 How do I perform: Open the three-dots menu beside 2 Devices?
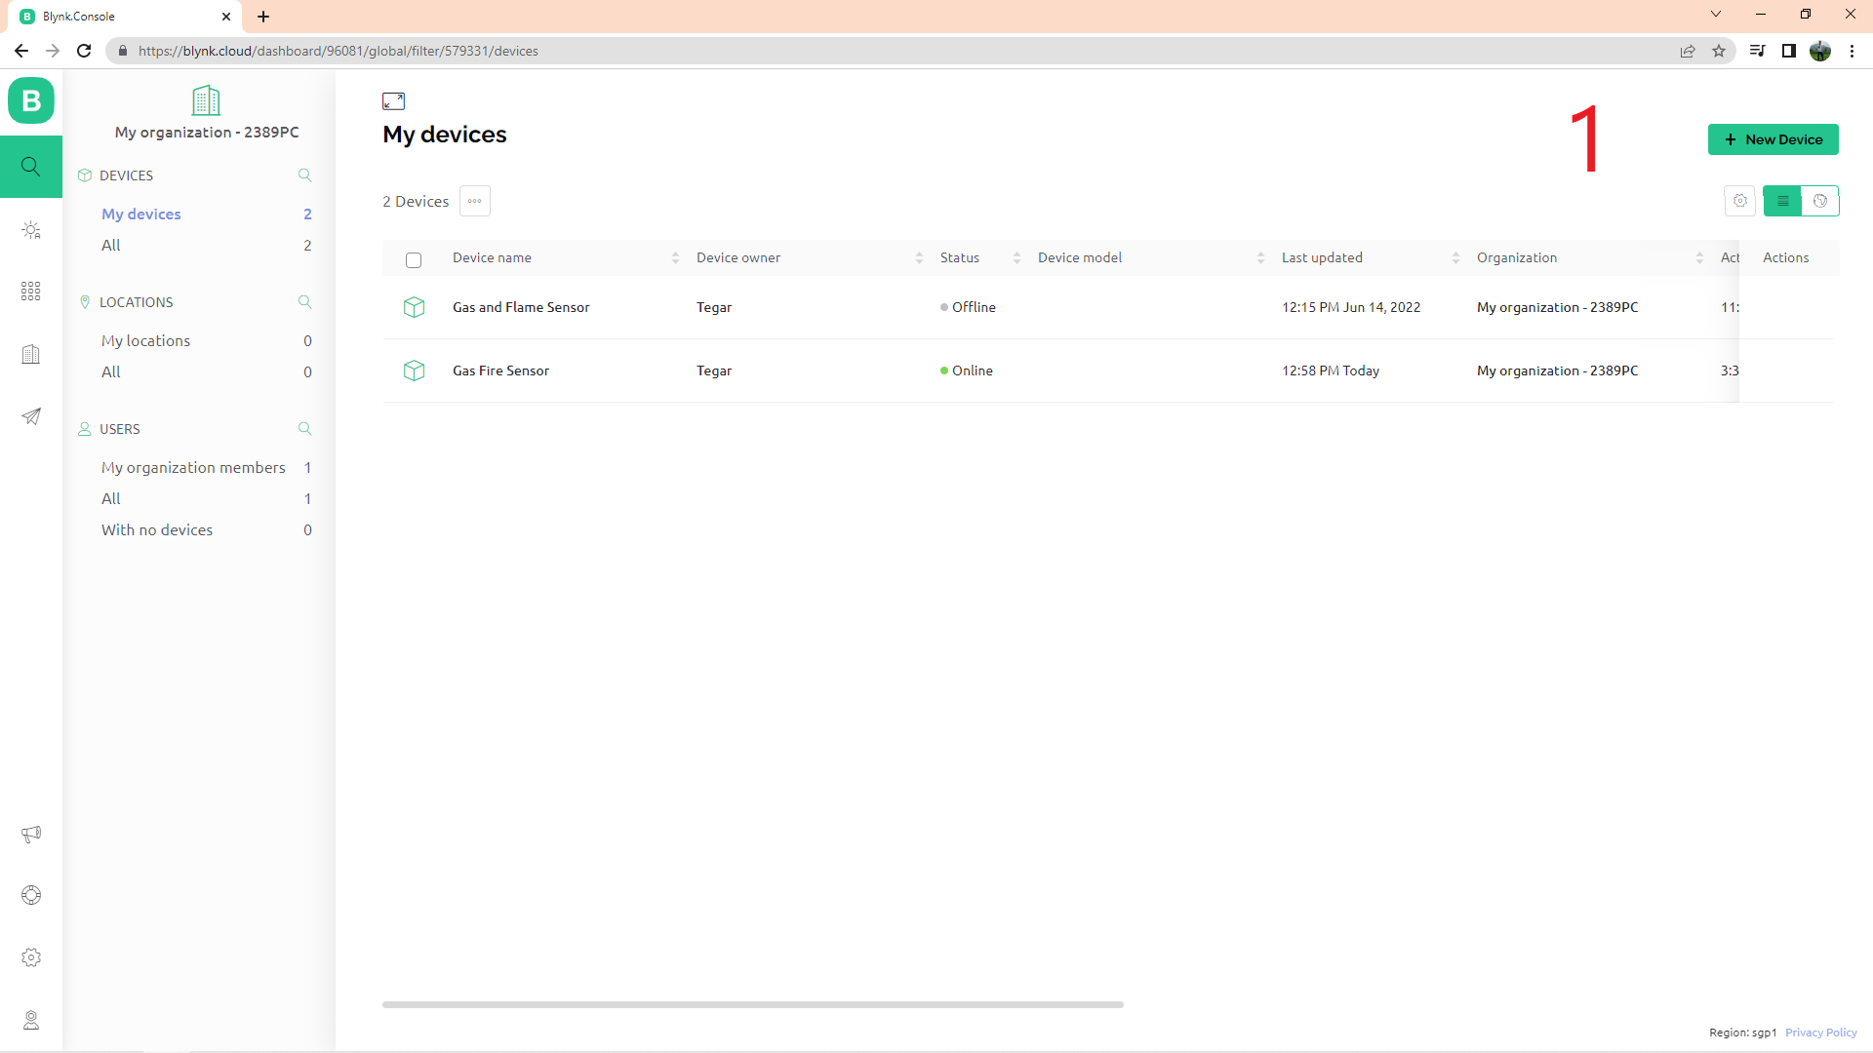[475, 201]
